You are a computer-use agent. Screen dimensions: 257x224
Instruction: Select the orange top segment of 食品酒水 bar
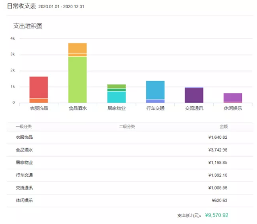77,48
